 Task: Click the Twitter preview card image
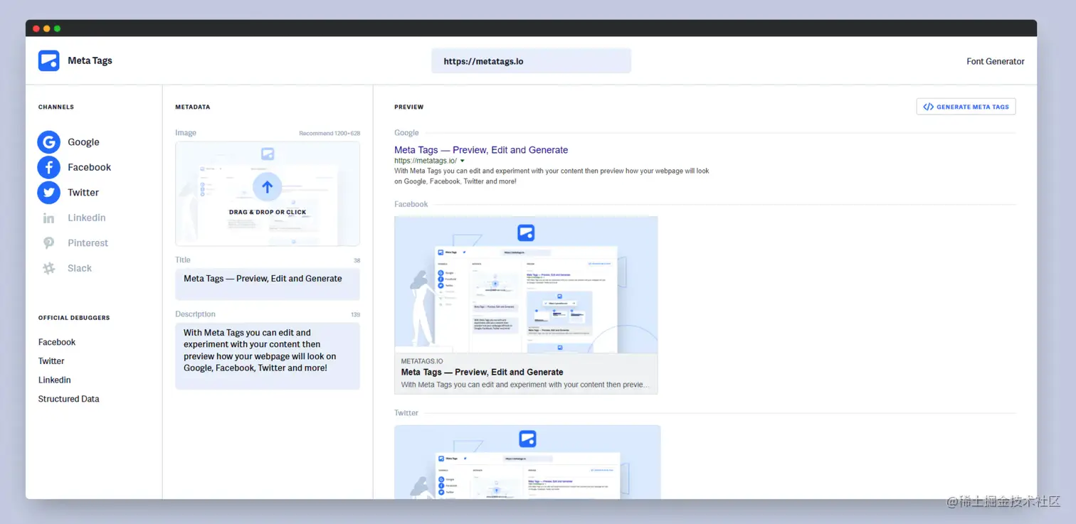(x=527, y=462)
